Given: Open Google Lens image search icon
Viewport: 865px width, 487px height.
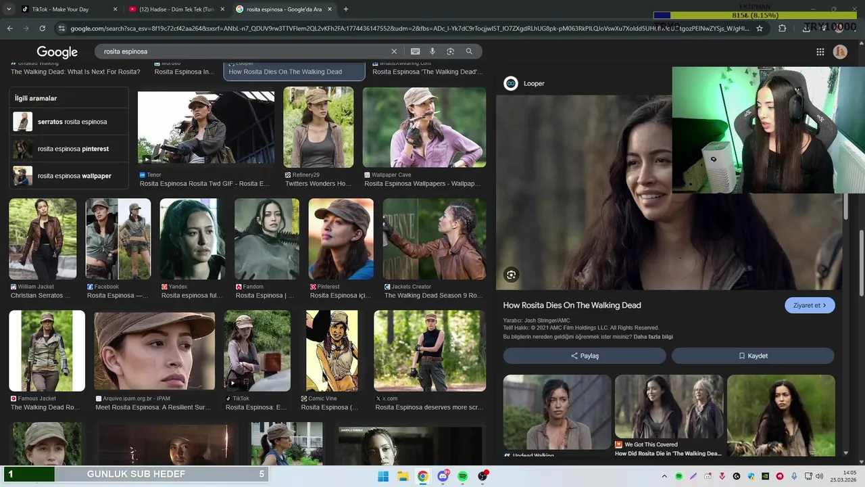Looking at the screenshot, I should point(450,51).
